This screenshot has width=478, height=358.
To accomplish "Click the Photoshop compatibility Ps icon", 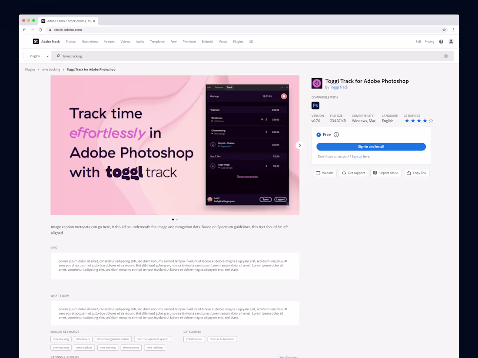I will tap(315, 105).
